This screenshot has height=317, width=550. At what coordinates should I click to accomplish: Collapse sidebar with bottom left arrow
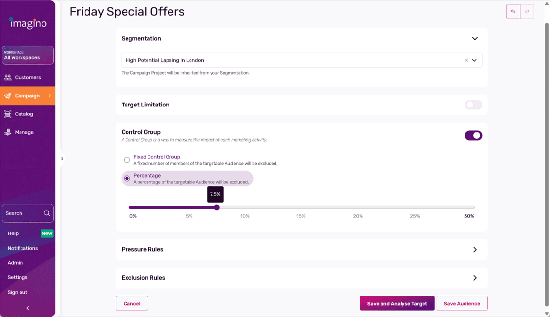tap(28, 308)
